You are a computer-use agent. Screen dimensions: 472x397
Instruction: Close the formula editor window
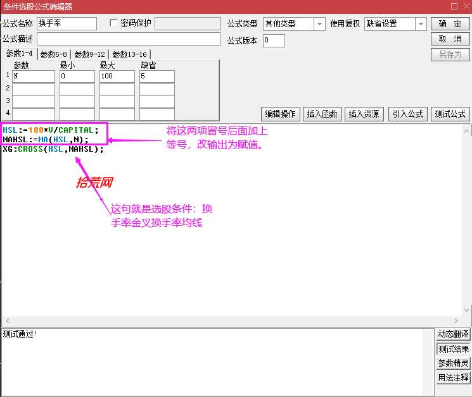[466, 6]
